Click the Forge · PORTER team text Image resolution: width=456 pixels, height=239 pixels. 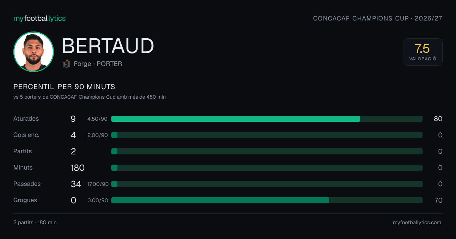98,64
